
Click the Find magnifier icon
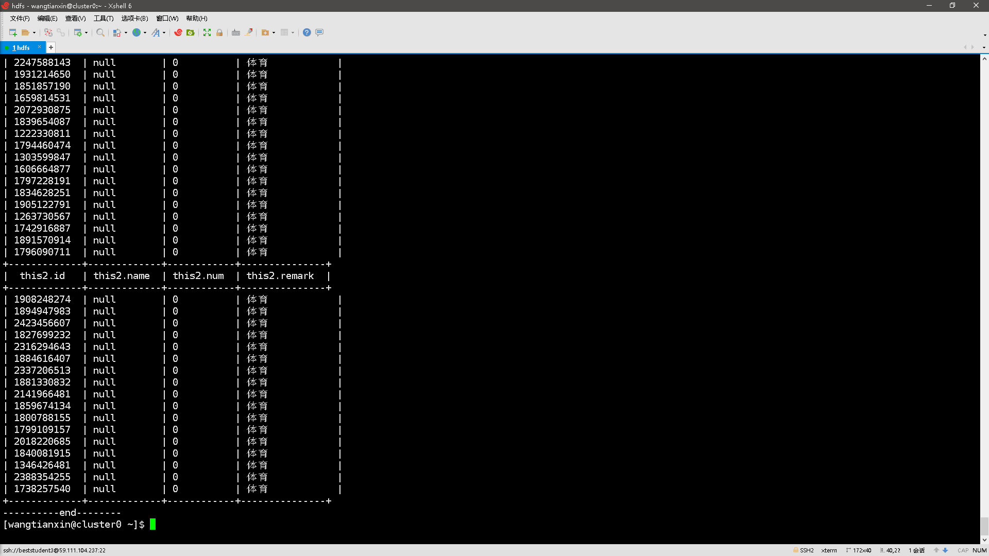[x=100, y=32]
